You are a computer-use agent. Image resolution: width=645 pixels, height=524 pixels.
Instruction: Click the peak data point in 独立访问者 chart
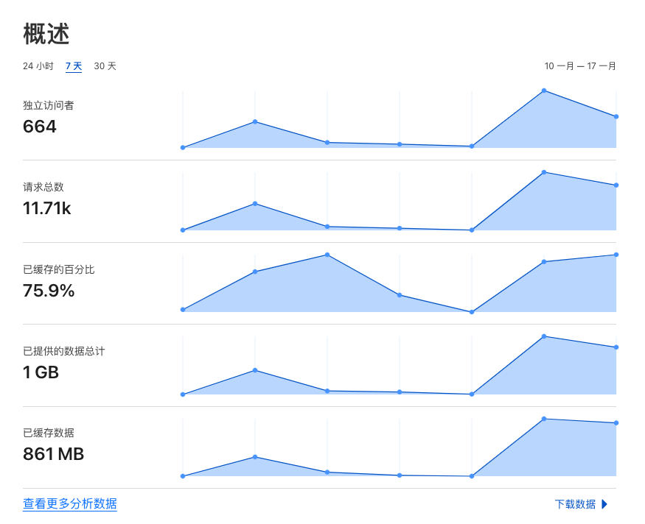(544, 91)
